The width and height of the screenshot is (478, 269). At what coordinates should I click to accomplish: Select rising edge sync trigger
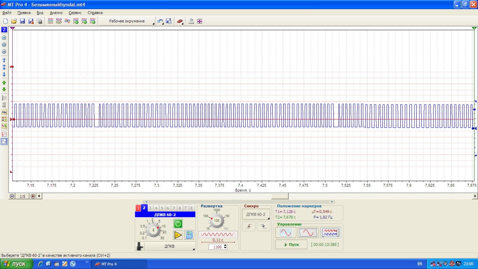(249, 226)
